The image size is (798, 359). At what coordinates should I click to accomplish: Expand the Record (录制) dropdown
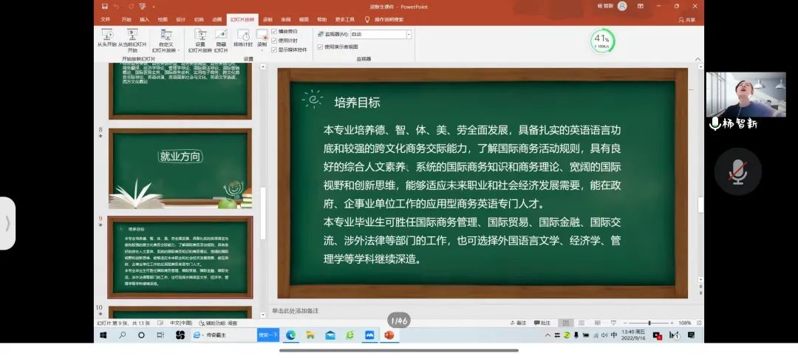click(262, 45)
